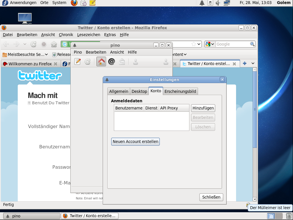The height and width of the screenshot is (220, 293).
Task: Select the Konto tab in Einstellungen
Action: (x=156, y=91)
